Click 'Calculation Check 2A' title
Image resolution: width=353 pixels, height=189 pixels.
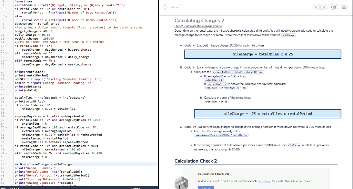tap(213, 174)
